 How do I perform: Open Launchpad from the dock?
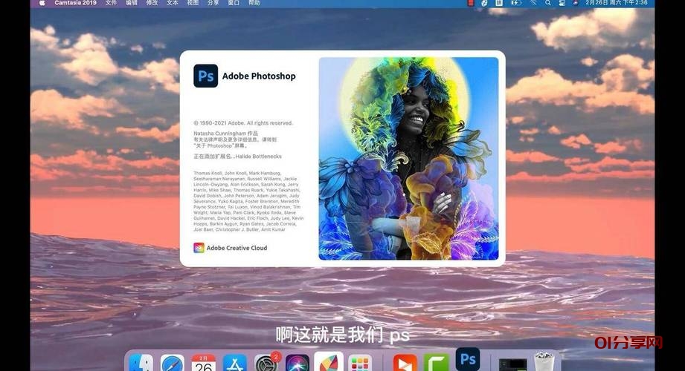click(x=360, y=364)
